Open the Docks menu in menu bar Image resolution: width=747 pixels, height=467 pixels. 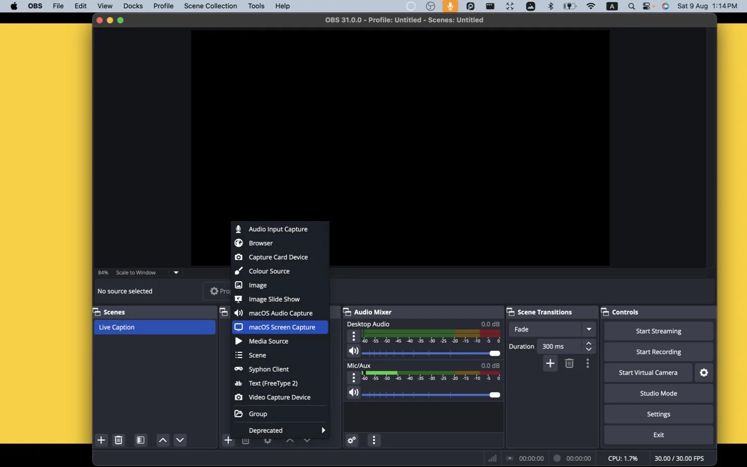coord(133,6)
